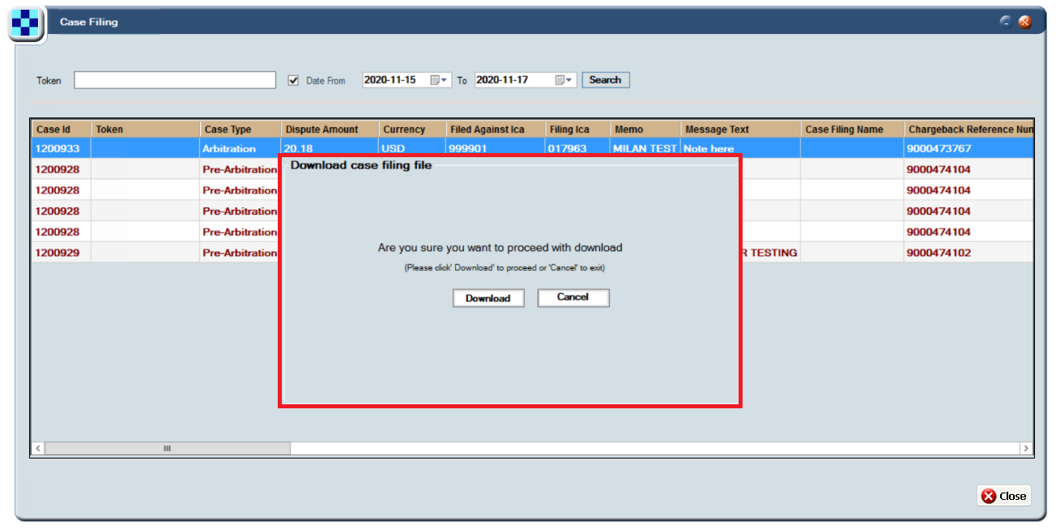Click the Arbitration case type cell
Image resolution: width=1056 pixels, height=529 pixels.
[241, 149]
